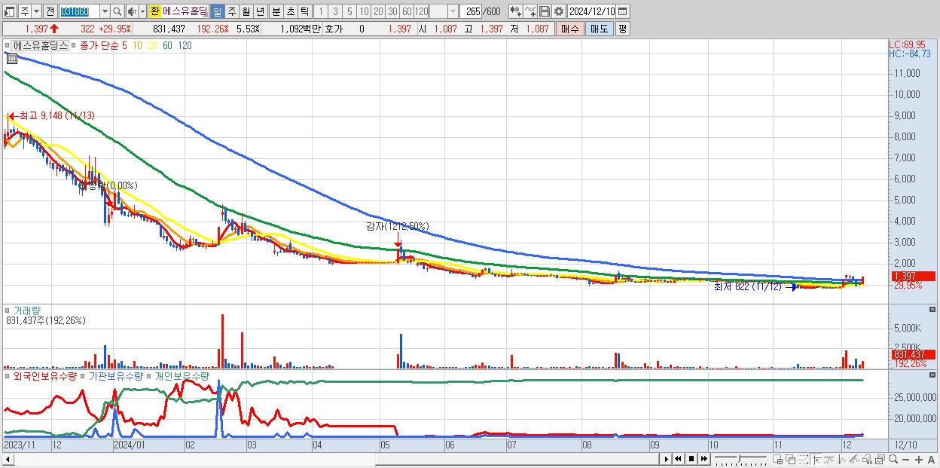Toggle the 외국인보유수량 series marker
Screen dimensions: 940x468
click(8, 375)
